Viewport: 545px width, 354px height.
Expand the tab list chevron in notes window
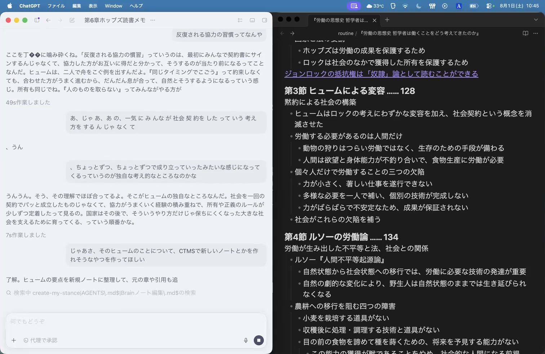(x=536, y=20)
